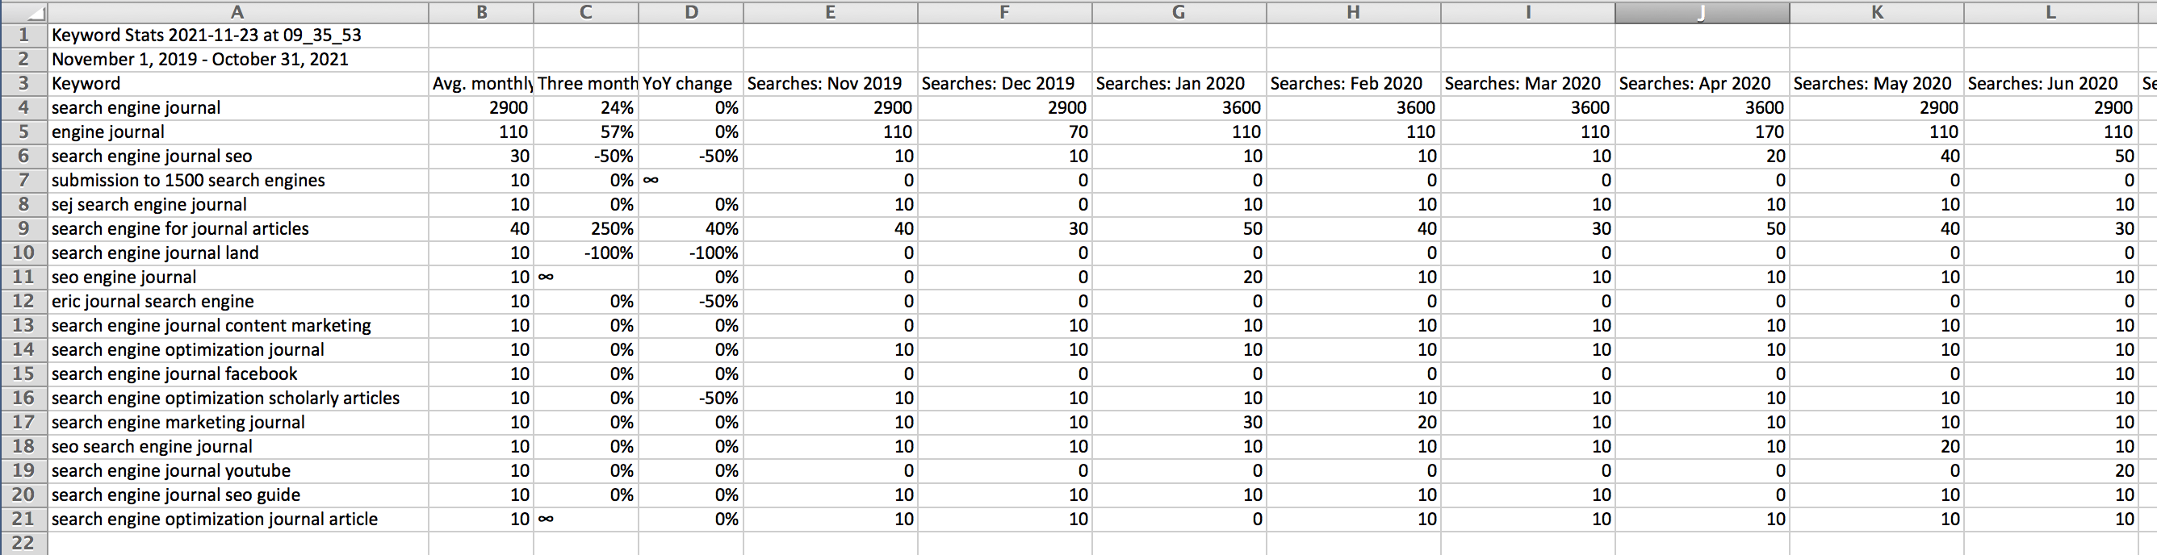
Task: Click the 20 value in Jun 2020, row 19
Action: pyautogui.click(x=2050, y=471)
